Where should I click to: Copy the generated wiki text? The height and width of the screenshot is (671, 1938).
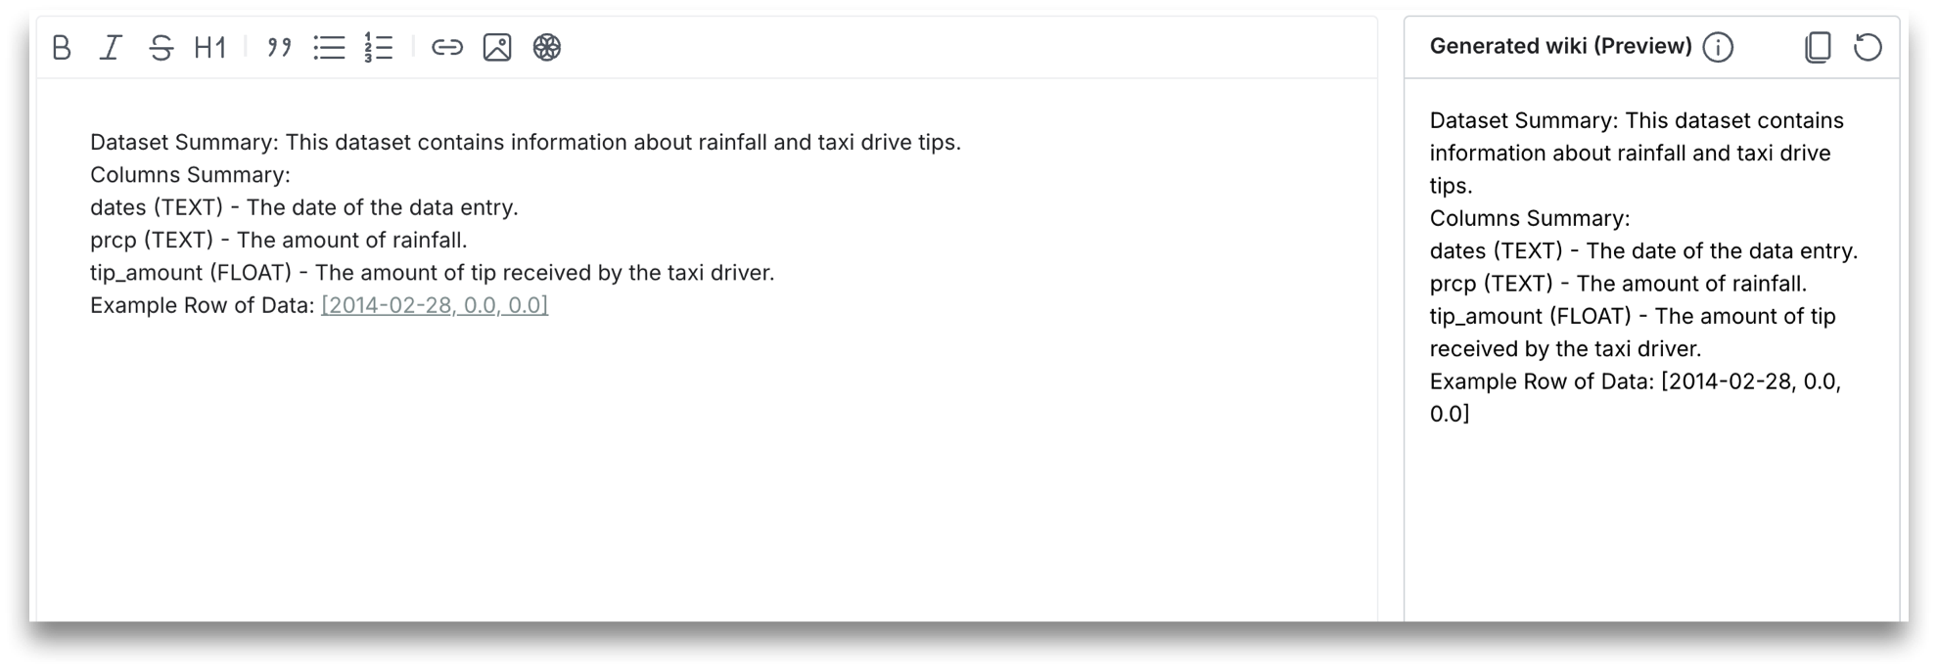point(1818,47)
